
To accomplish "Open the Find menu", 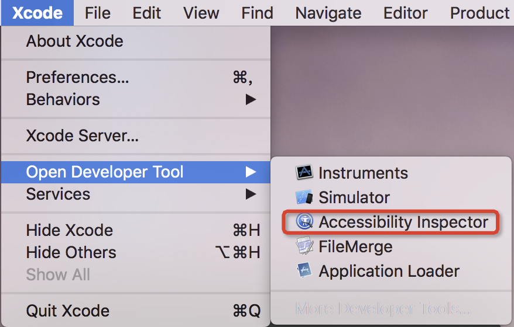I will click(257, 13).
